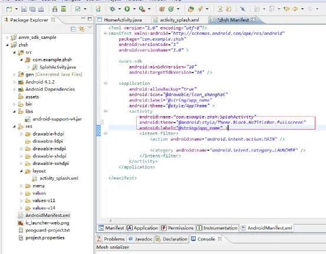Expand the drawable-hdpi folder

point(21,134)
